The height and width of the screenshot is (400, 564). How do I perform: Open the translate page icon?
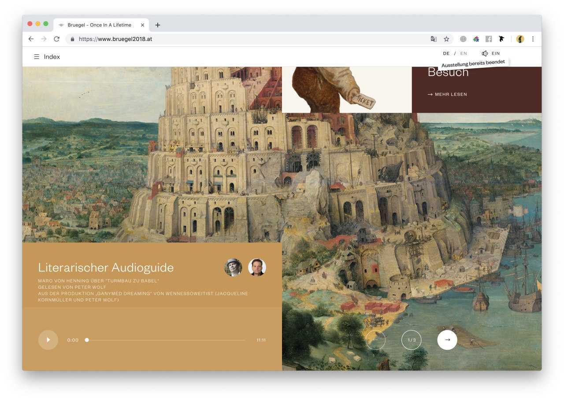tap(434, 39)
